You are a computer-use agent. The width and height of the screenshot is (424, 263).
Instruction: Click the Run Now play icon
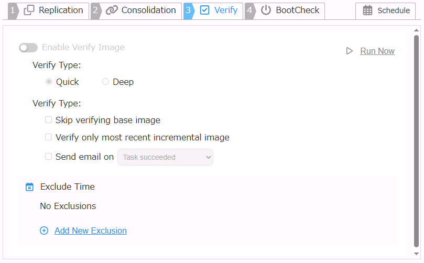350,51
